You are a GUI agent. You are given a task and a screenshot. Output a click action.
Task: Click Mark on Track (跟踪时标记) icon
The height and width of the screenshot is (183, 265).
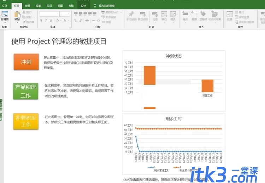tap(103, 12)
